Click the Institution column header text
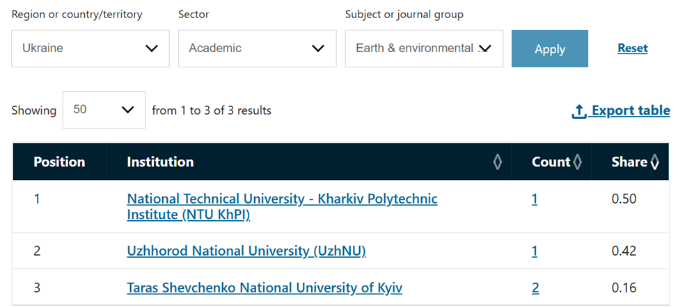Screen dimensions: 678x307 point(160,162)
